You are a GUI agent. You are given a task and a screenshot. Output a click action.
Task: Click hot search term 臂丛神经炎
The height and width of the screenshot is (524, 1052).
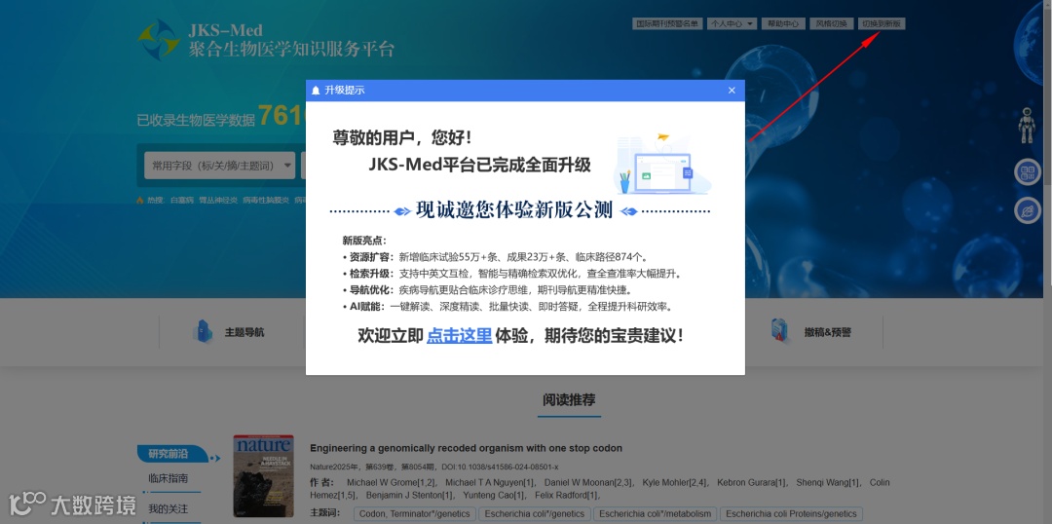(218, 200)
